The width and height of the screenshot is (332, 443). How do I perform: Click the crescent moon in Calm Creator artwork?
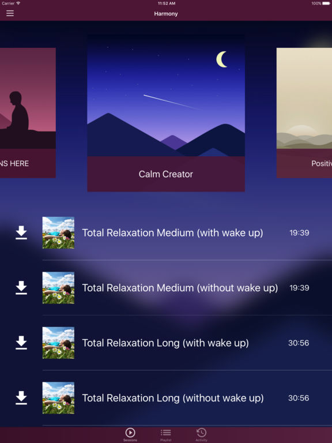221,59
